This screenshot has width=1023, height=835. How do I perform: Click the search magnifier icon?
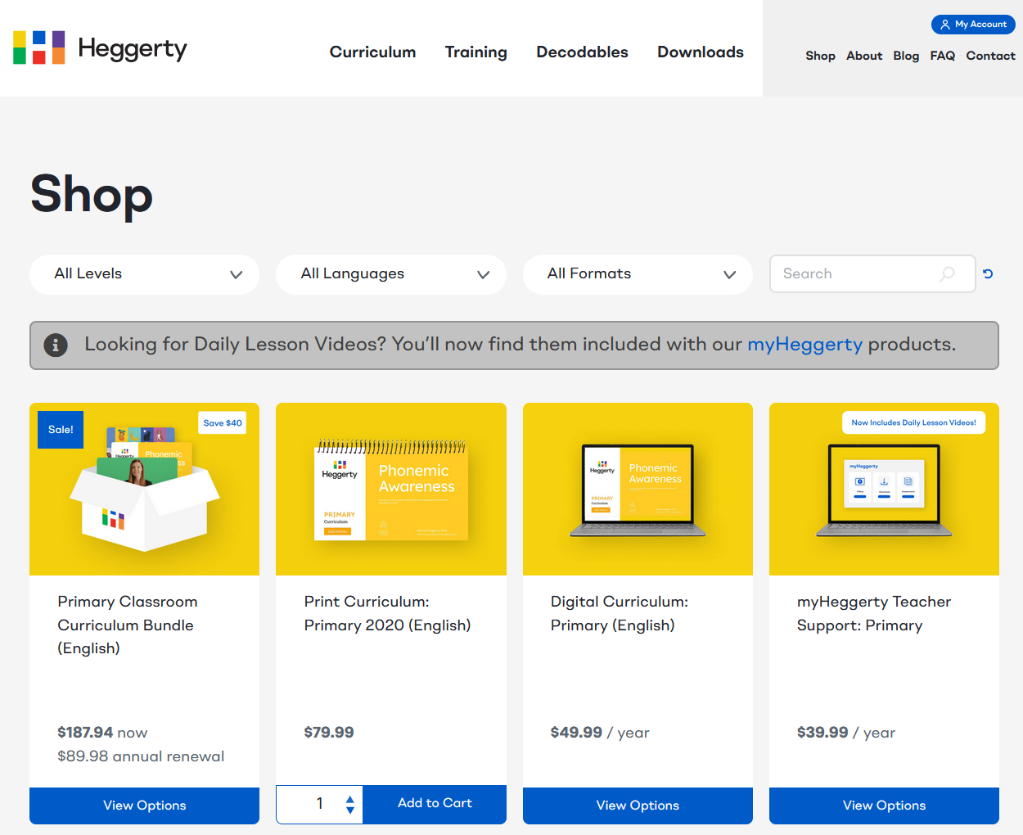pyautogui.click(x=947, y=273)
